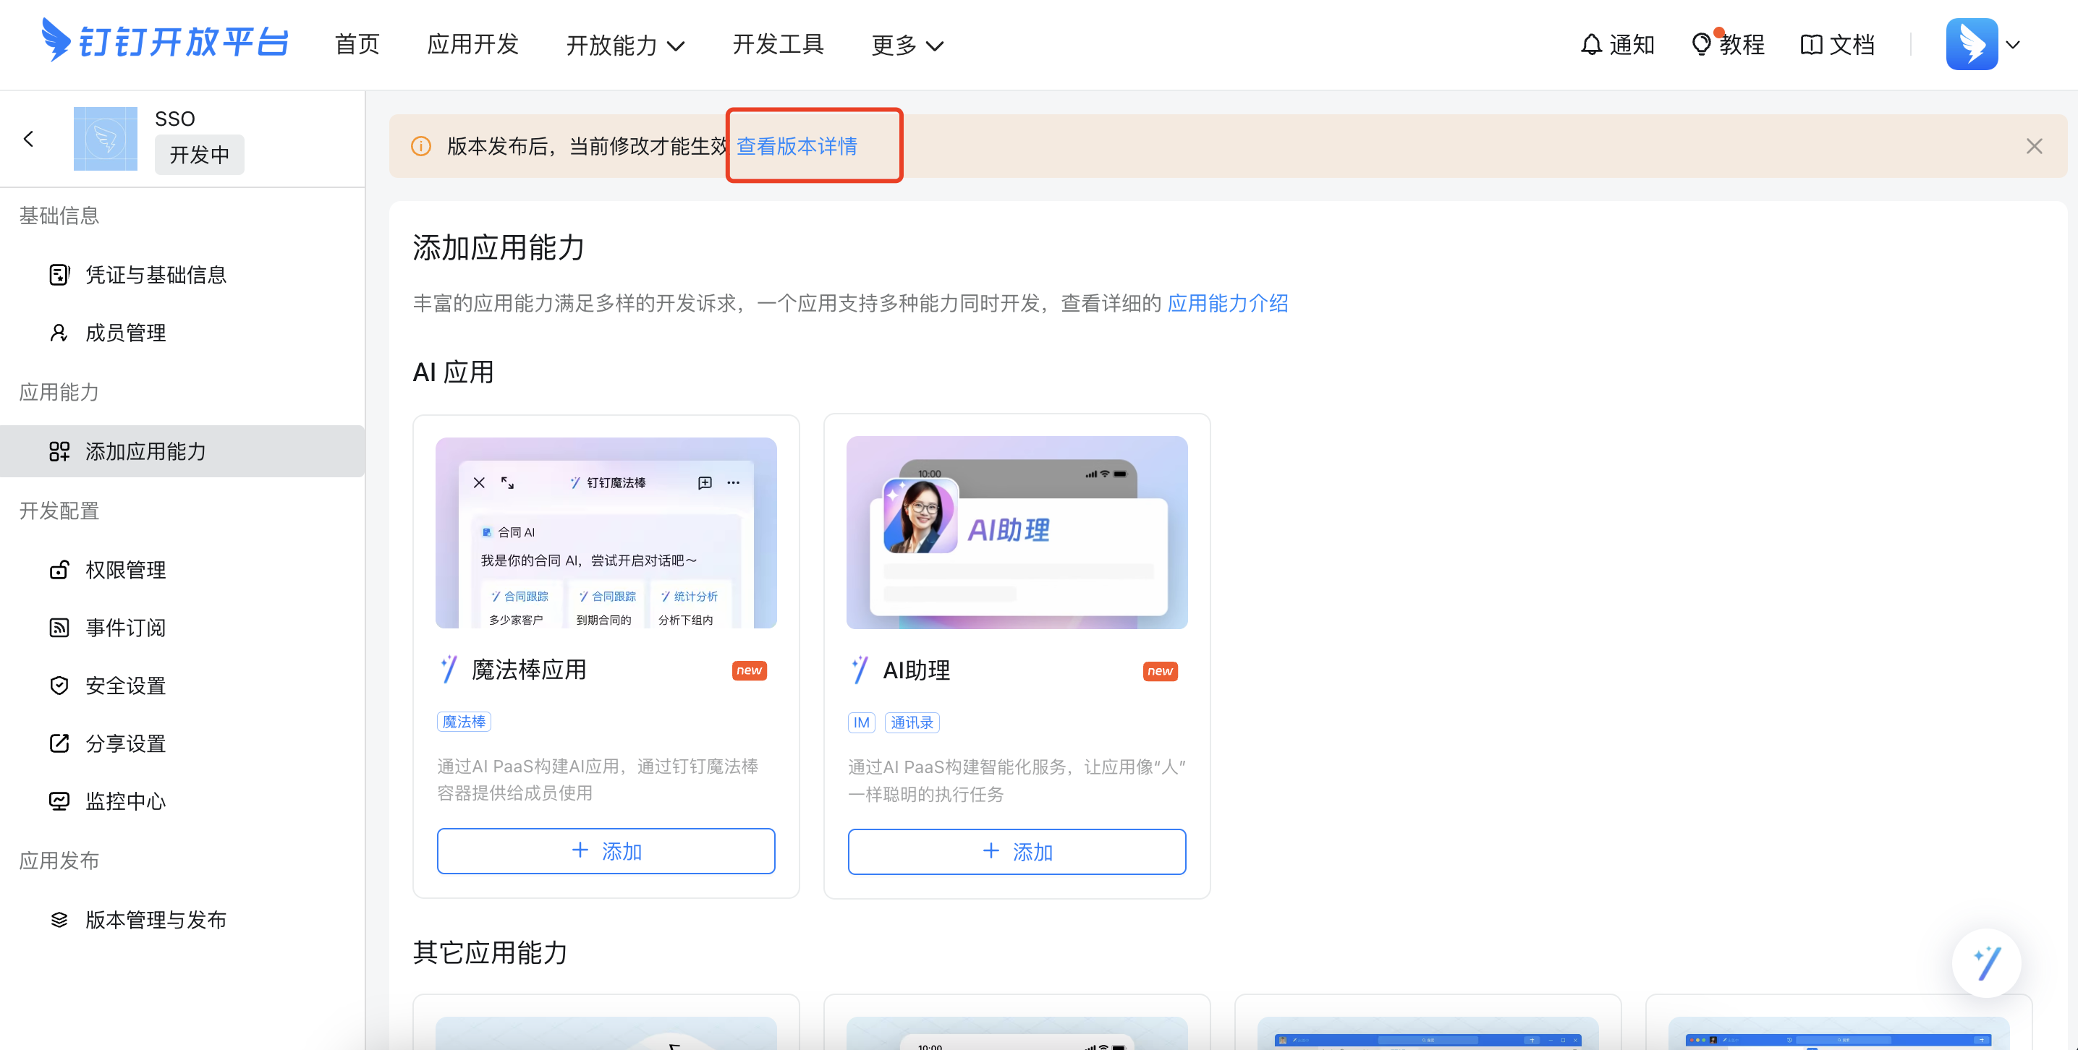Click the info icon in the notice banner
2078x1050 pixels.
click(421, 146)
